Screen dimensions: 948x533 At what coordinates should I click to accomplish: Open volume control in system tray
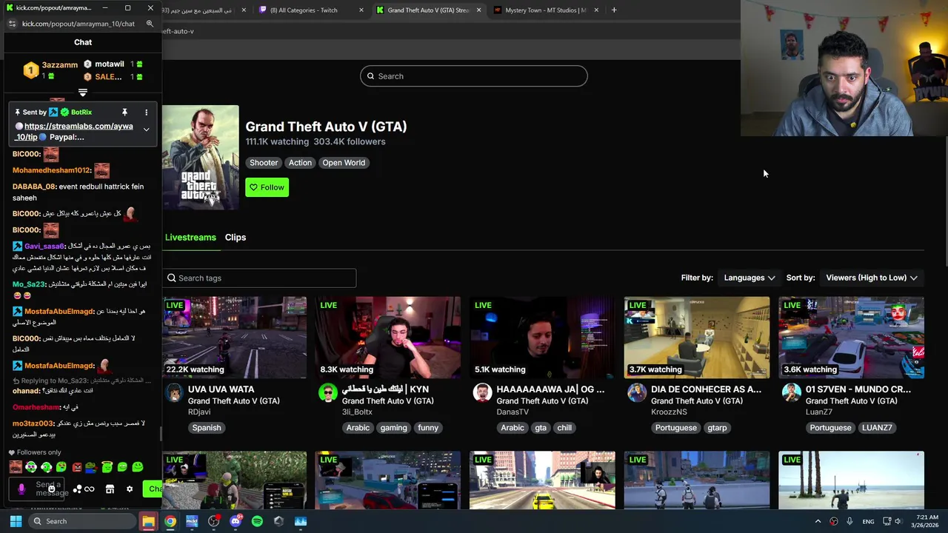(x=898, y=521)
